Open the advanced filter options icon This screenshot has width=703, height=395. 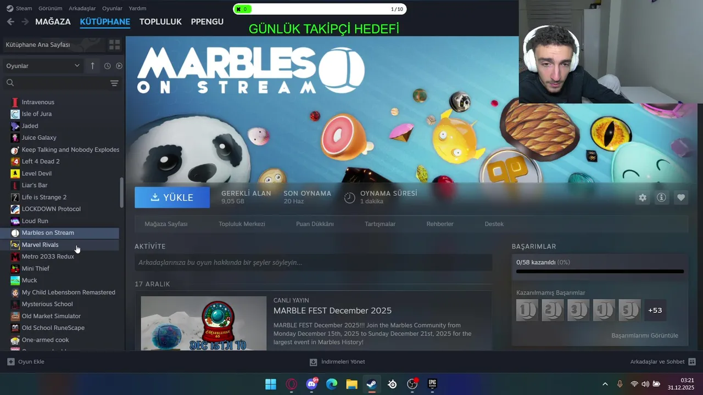point(114,83)
